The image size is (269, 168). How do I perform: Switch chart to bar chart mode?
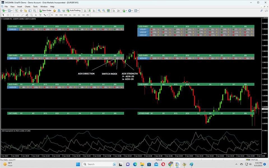tap(85, 11)
